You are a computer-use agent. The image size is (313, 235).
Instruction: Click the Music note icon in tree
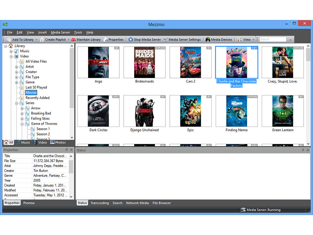pos(16,51)
